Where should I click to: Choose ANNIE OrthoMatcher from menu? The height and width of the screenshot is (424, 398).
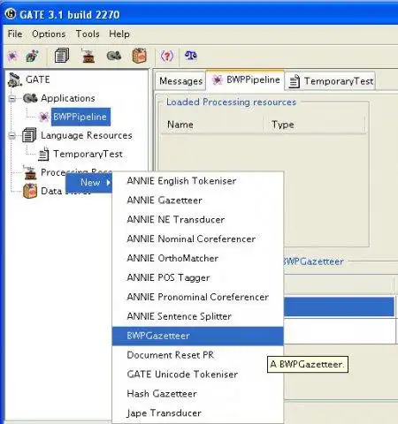tap(197, 259)
